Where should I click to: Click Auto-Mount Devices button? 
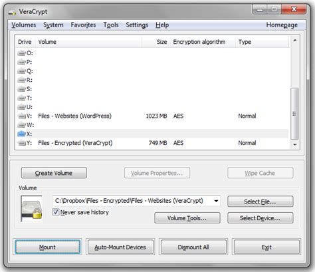click(120, 247)
